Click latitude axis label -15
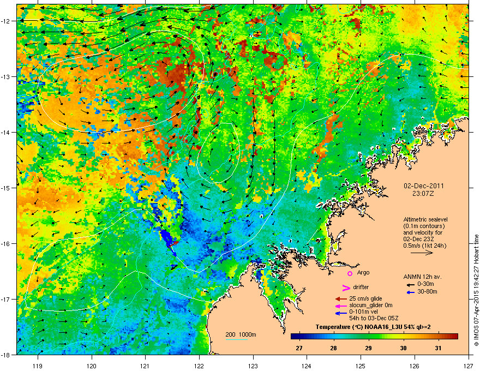The height and width of the screenshot is (371, 480). click(7, 188)
